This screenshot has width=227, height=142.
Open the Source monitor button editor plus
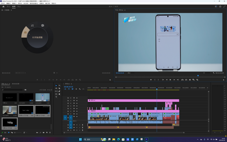(110, 80)
